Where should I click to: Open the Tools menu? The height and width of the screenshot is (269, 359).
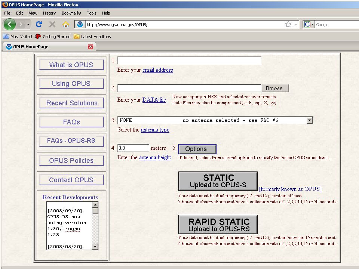pos(92,13)
